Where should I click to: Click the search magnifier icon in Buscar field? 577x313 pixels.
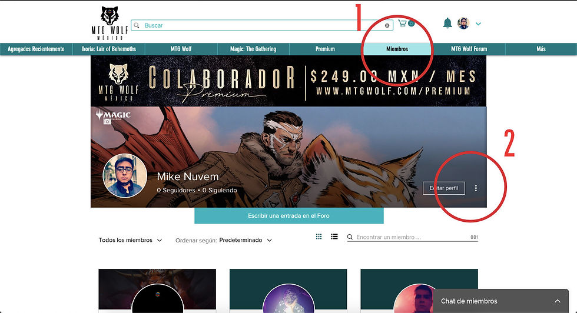pos(137,25)
